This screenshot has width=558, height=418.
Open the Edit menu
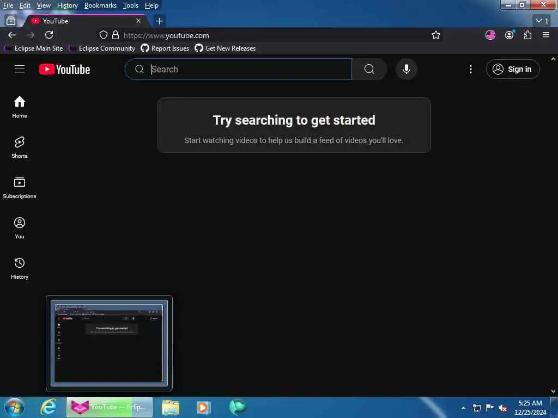point(25,5)
